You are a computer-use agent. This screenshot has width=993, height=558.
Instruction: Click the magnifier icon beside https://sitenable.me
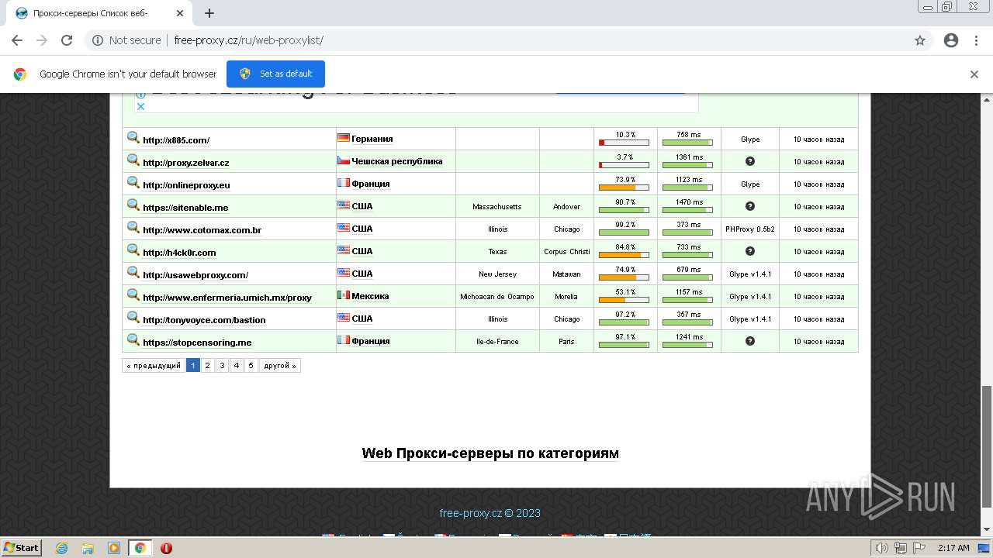(133, 205)
